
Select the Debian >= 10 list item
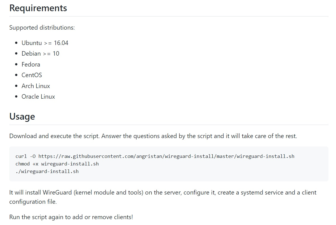40,53
